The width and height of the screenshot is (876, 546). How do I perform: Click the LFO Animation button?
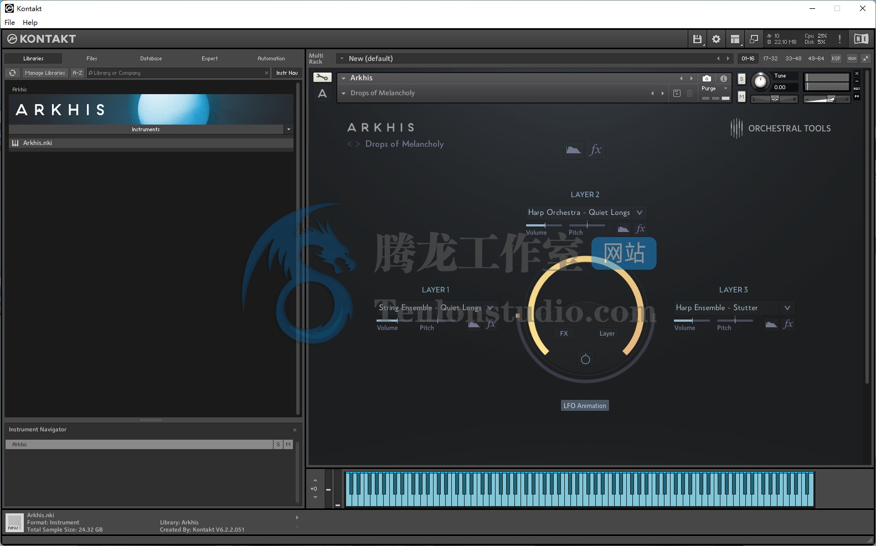[x=585, y=406]
